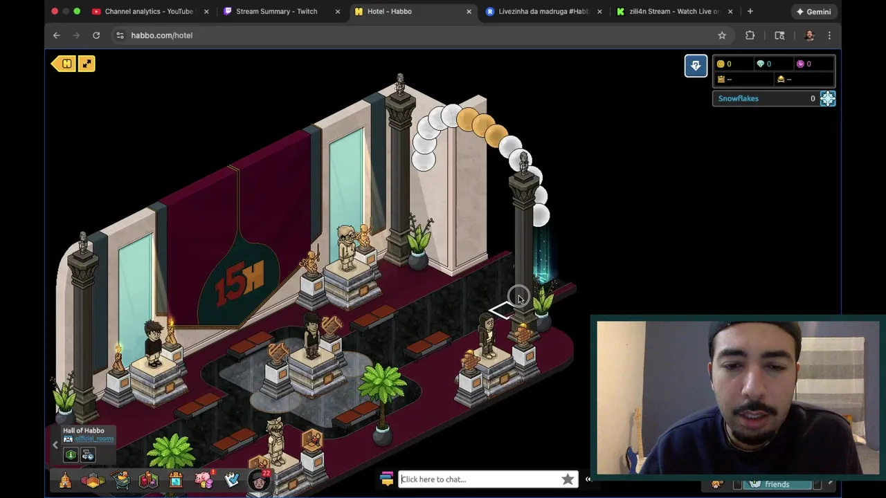The width and height of the screenshot is (886, 498).
Task: Click the Hall of Habbo room name
Action: pyautogui.click(x=84, y=430)
